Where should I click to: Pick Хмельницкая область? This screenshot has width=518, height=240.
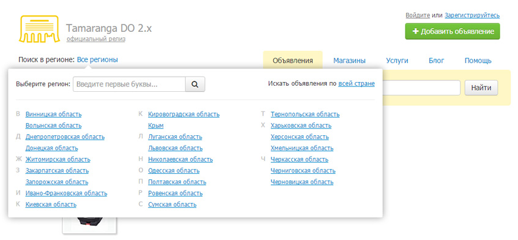302,148
